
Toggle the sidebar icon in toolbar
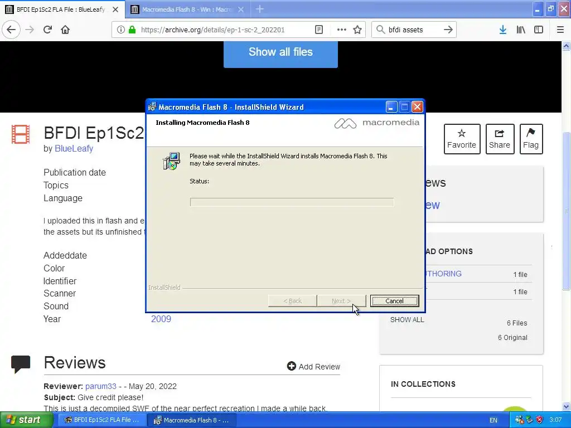tap(539, 30)
